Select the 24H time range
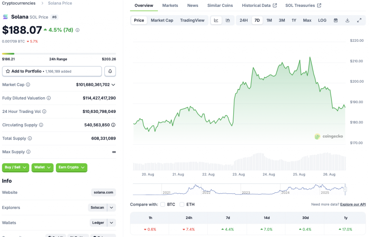Viewport: 369px width, 237px height. (244, 20)
